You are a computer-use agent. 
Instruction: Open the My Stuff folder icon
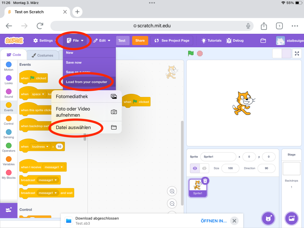click(263, 41)
